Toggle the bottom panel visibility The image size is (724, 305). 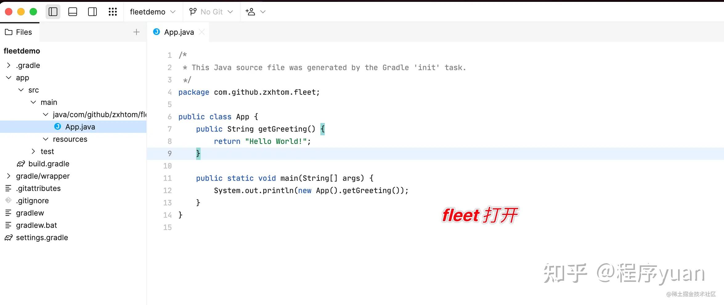(x=72, y=12)
